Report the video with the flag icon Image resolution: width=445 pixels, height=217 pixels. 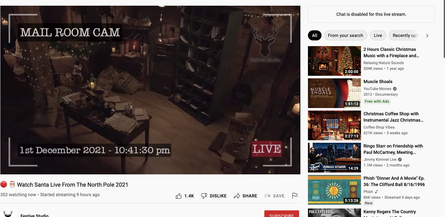(295, 196)
